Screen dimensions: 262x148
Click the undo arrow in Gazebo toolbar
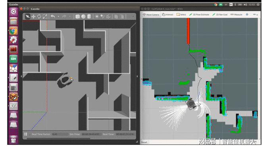(x=53, y=17)
